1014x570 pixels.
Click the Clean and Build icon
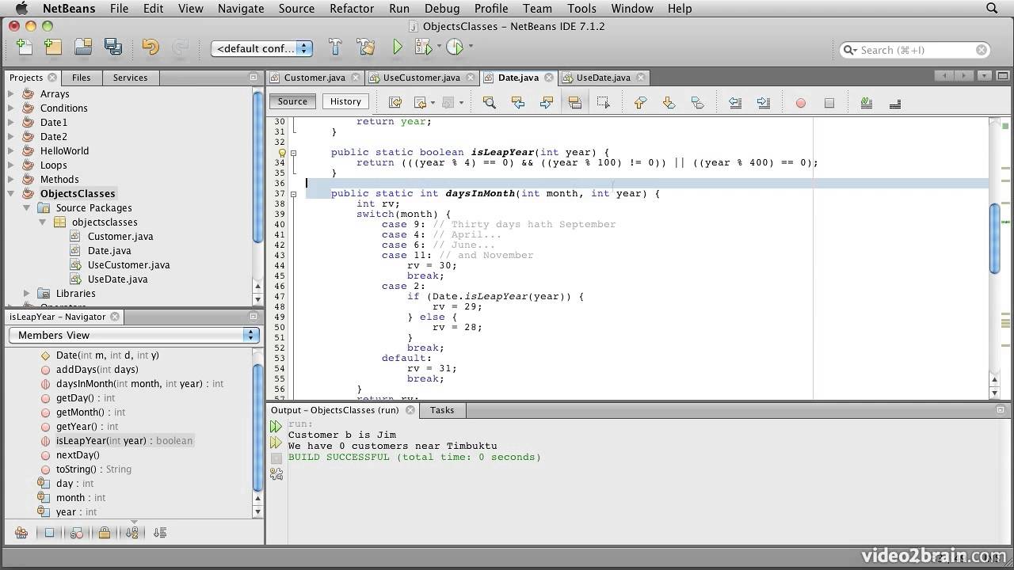click(366, 47)
